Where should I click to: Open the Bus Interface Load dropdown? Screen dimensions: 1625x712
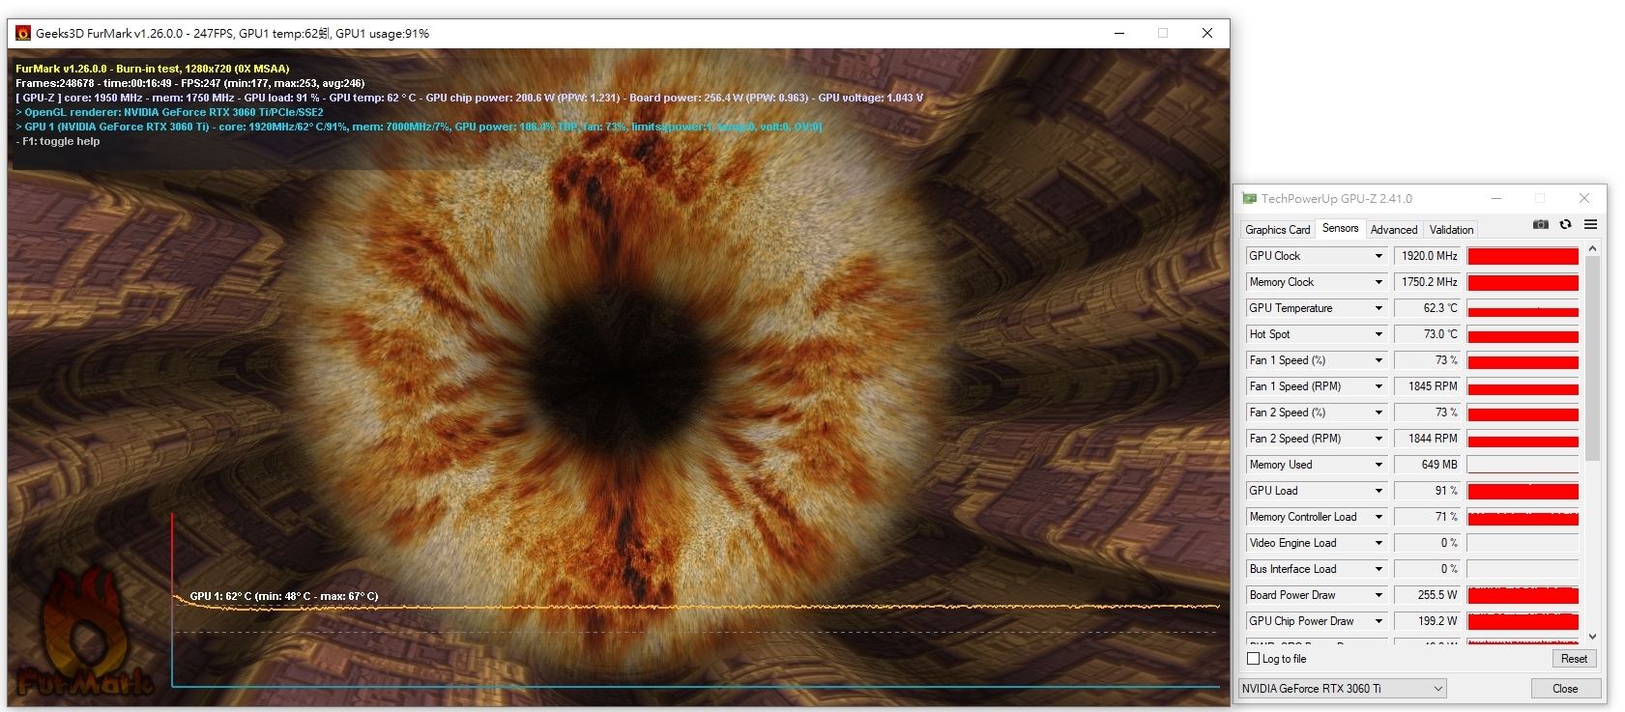click(x=1378, y=569)
